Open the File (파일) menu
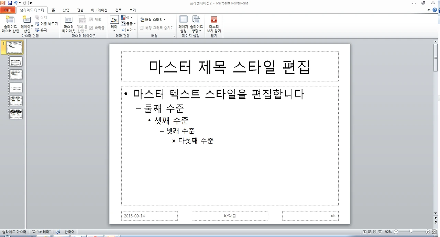 [8, 10]
